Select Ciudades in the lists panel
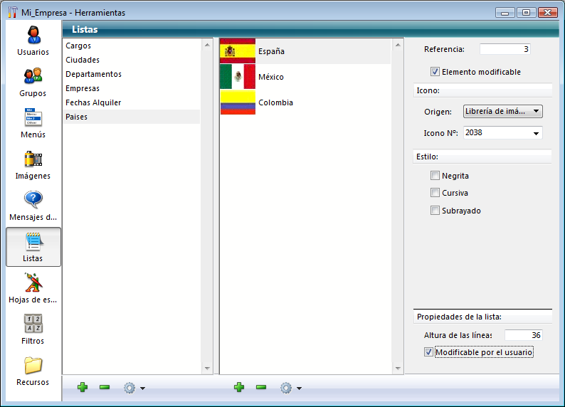 coord(83,60)
